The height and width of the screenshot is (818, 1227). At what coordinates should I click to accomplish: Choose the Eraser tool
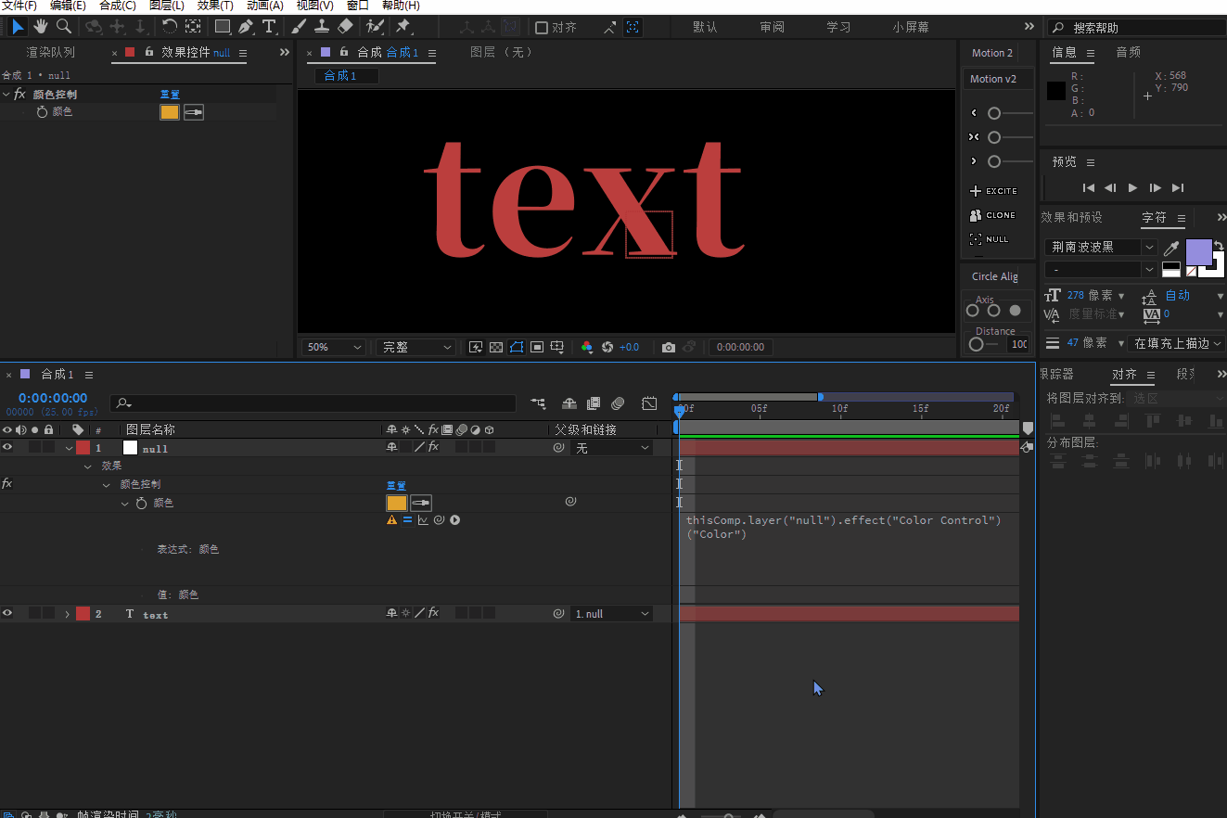(345, 27)
